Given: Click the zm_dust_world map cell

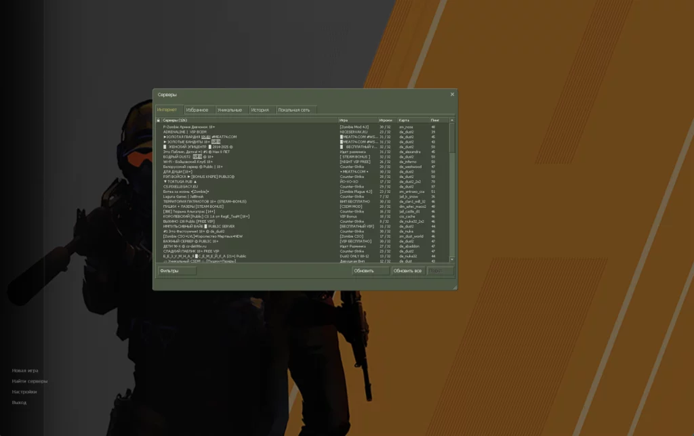Looking at the screenshot, I should click(x=411, y=236).
